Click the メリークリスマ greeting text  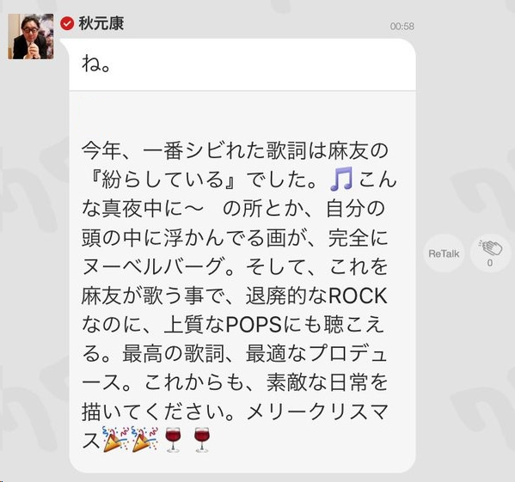pos(317,412)
